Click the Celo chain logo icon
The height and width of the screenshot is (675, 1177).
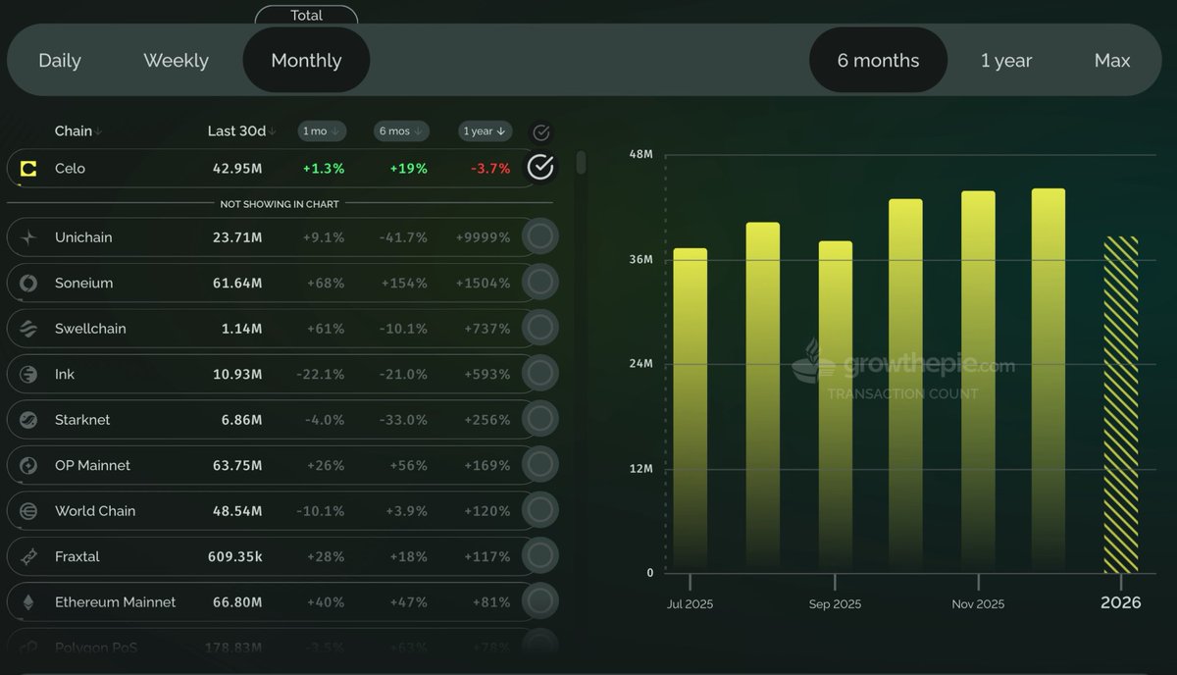(x=28, y=169)
